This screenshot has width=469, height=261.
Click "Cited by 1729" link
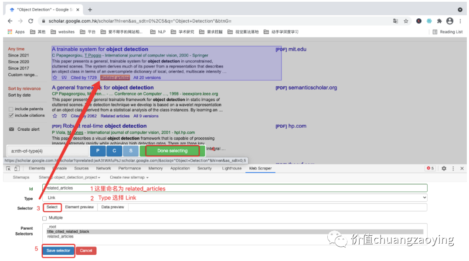coord(83,78)
